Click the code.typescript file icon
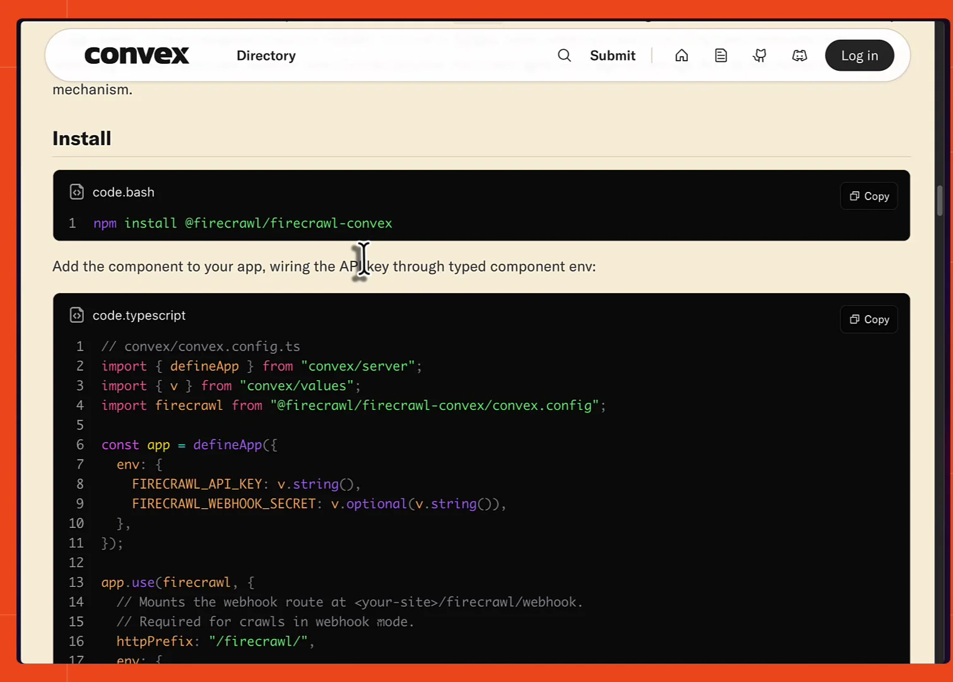The height and width of the screenshot is (682, 953). tap(76, 315)
